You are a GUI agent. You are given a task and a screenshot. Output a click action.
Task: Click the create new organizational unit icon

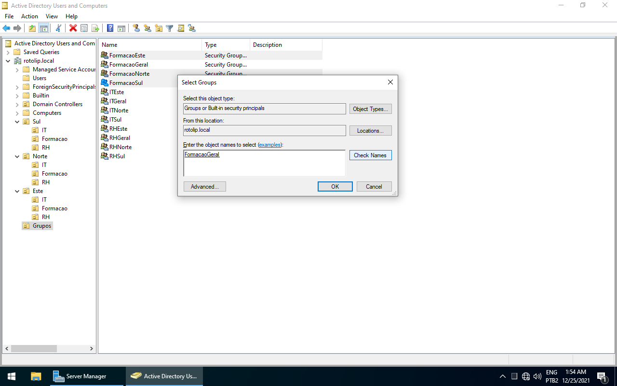tap(159, 28)
